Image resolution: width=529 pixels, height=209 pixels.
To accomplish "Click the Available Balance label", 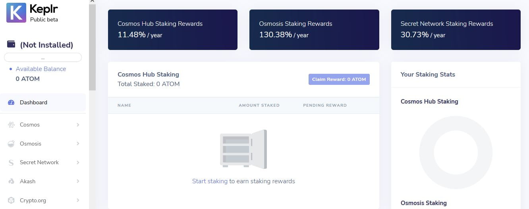I will (x=41, y=69).
